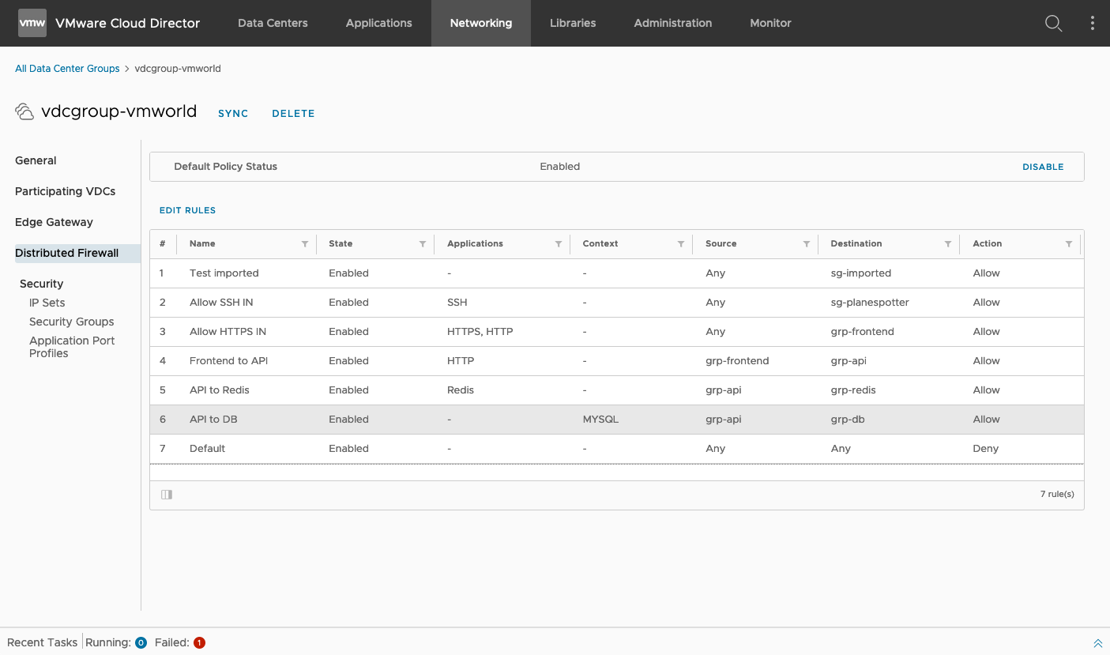Filter by Destination column icon

click(948, 244)
